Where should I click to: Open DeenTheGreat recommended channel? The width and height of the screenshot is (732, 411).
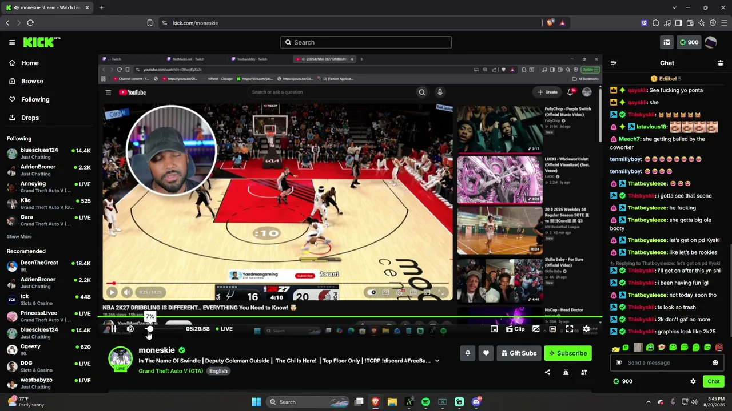[x=49, y=267]
